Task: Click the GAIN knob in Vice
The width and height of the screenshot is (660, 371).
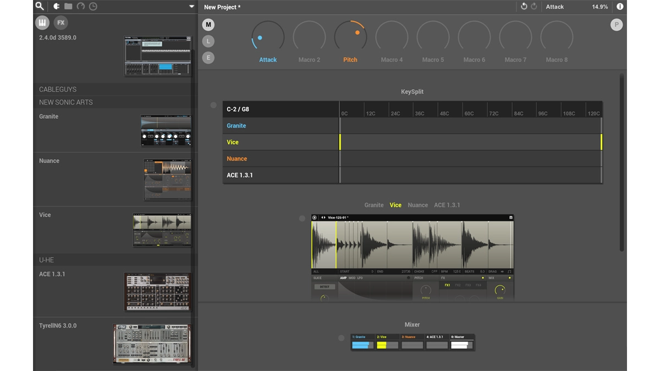Action: click(x=500, y=290)
